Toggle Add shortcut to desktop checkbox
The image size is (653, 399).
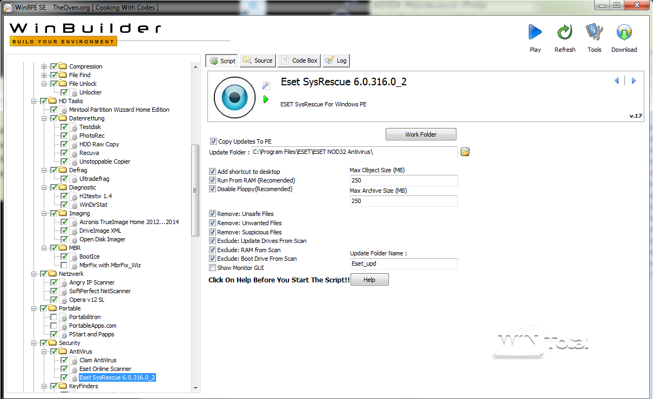point(212,172)
